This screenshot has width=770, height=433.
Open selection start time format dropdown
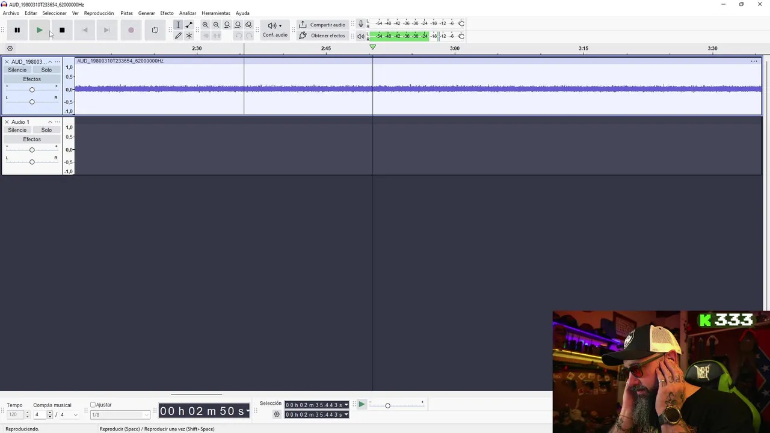click(x=346, y=405)
